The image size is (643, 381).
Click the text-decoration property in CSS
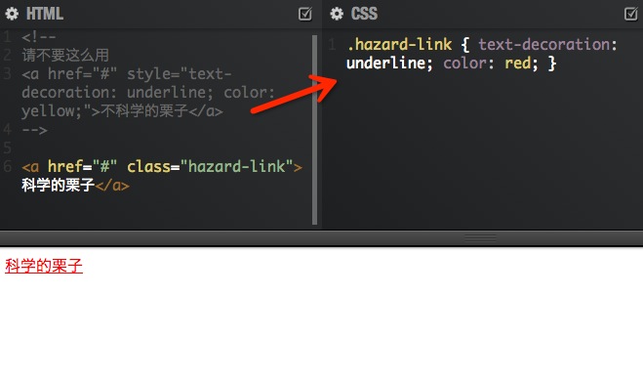pos(543,44)
